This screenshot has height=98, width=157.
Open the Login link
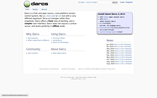pos(122,2)
